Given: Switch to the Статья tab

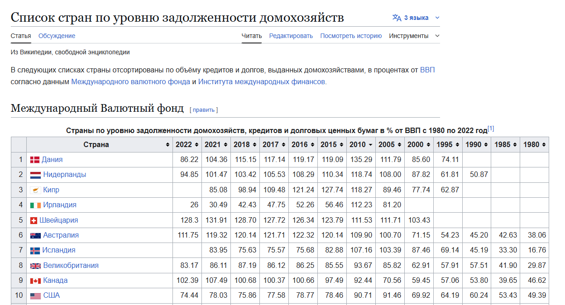Looking at the screenshot, I should [x=21, y=36].
